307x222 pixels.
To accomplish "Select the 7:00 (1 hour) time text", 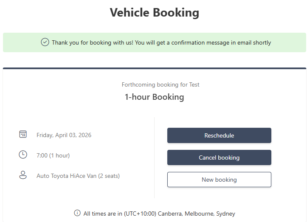I will 53,155.
